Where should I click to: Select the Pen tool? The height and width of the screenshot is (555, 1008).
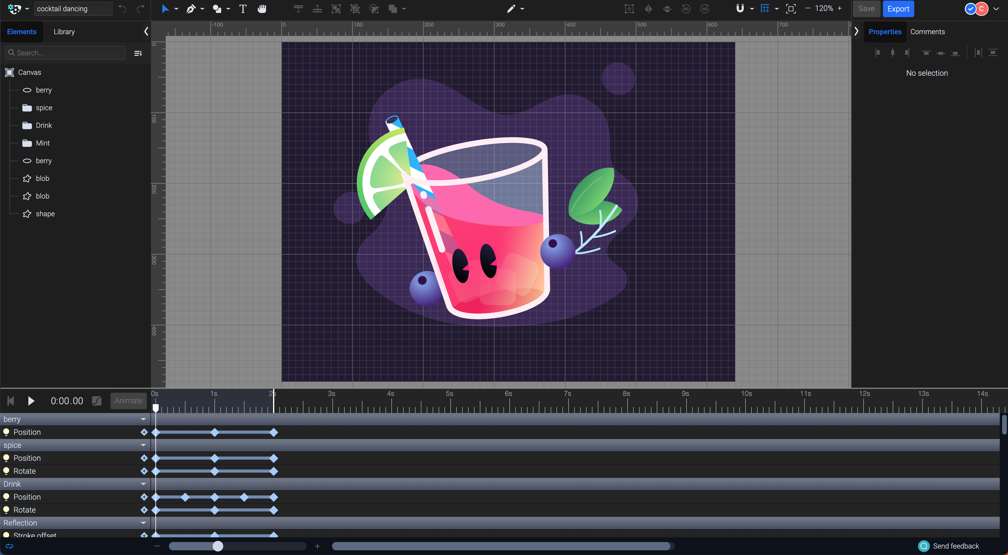(x=191, y=9)
